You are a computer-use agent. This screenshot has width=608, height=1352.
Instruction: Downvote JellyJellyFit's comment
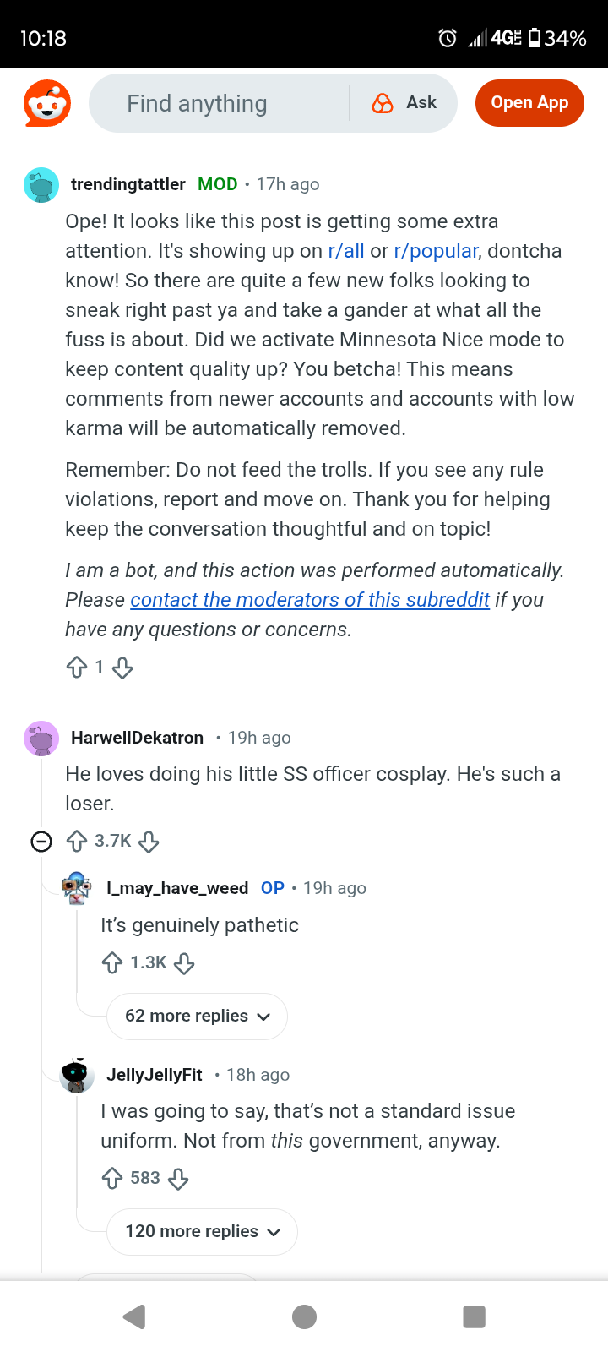(x=178, y=1178)
